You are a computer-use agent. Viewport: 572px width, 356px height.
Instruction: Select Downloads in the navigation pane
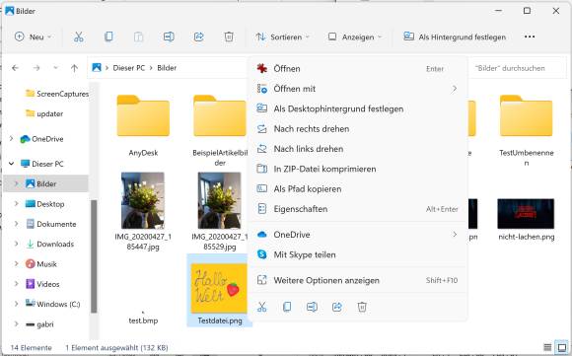(50, 244)
